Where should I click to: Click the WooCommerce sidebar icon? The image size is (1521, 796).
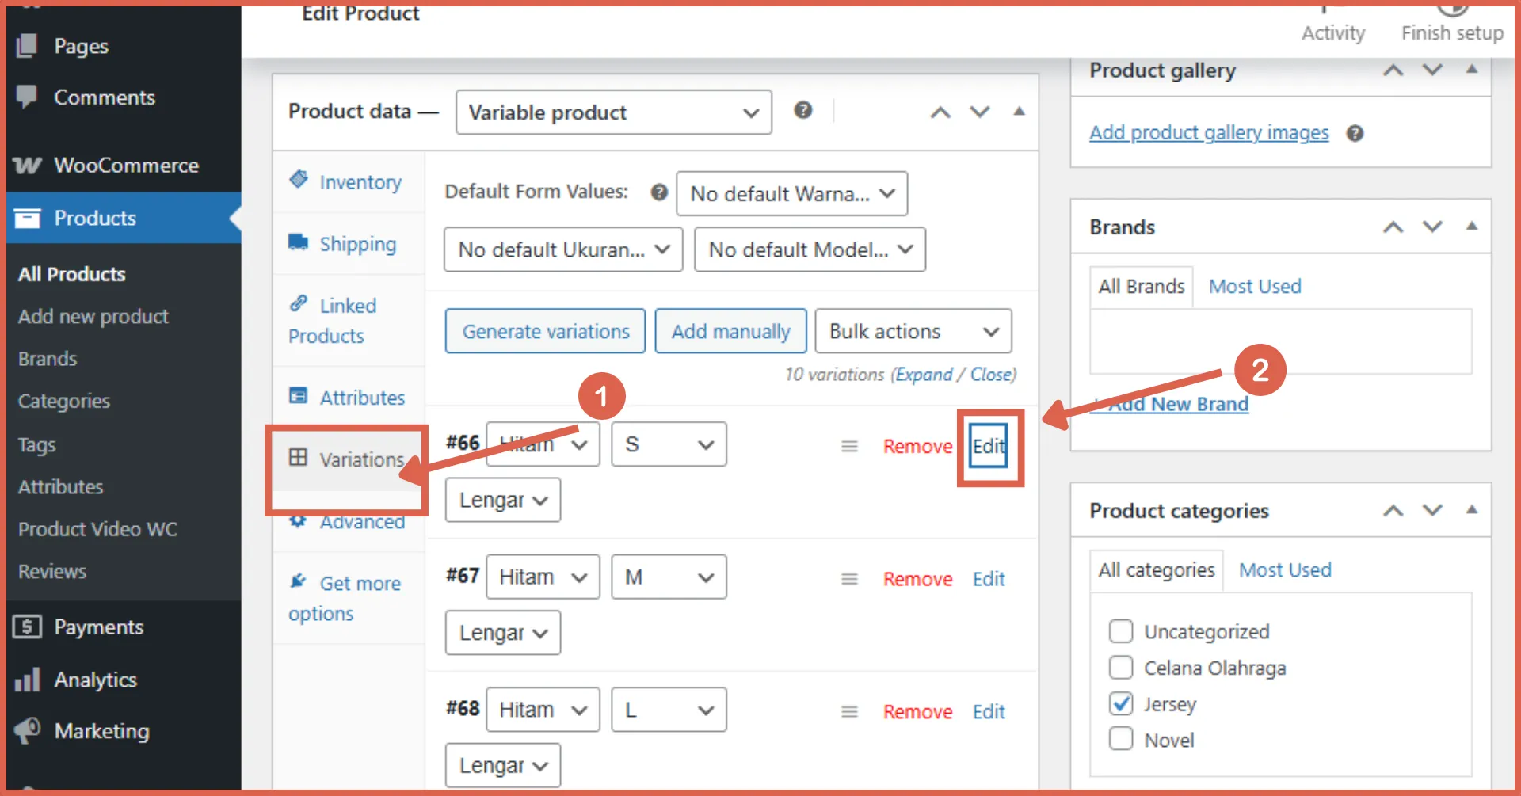coord(27,165)
